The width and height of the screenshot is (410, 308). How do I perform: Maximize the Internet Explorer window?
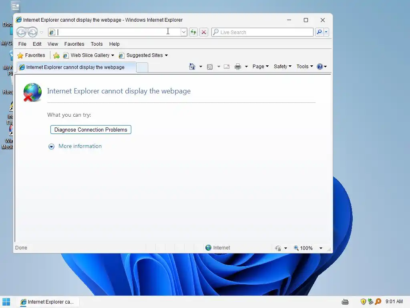[306, 20]
